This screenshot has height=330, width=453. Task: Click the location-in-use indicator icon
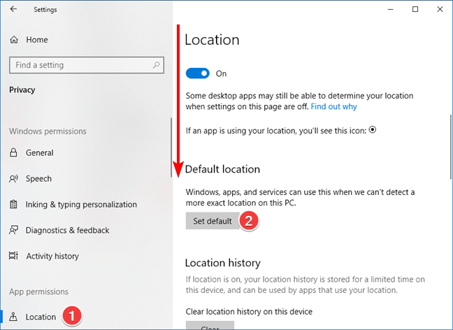373,130
